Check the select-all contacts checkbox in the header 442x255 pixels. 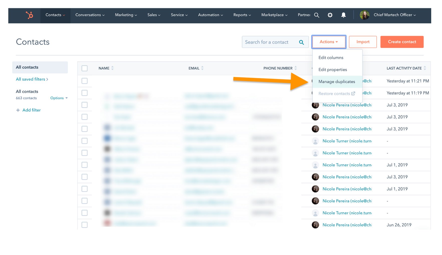(x=84, y=68)
